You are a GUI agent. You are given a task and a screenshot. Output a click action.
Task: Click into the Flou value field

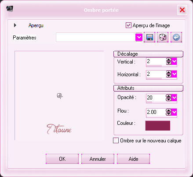click(156, 112)
